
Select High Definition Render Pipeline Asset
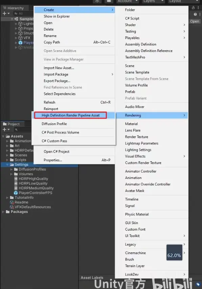point(70,115)
